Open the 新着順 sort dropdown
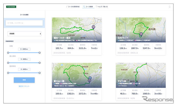Image resolution: width=177 pixels, height=105 pixels. (24, 34)
